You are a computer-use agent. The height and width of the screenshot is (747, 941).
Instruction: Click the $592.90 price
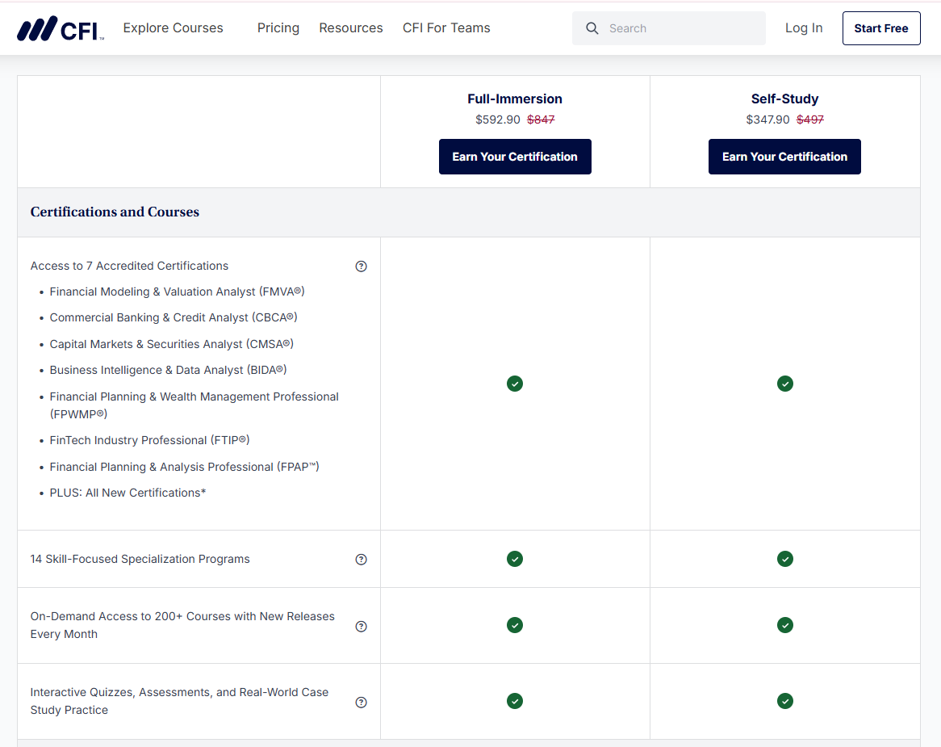[497, 120]
